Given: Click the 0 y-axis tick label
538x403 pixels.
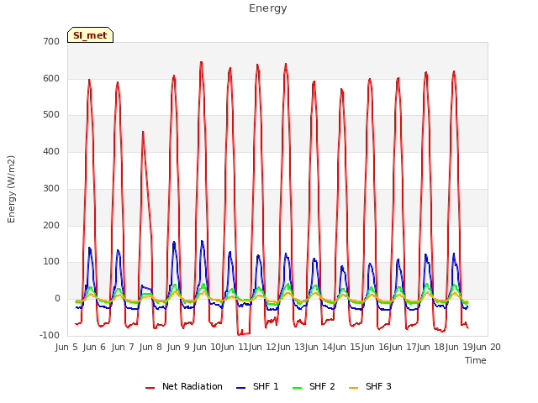Looking at the screenshot, I should pos(57,299).
